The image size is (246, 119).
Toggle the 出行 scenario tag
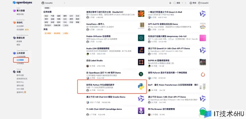click(x=71, y=16)
